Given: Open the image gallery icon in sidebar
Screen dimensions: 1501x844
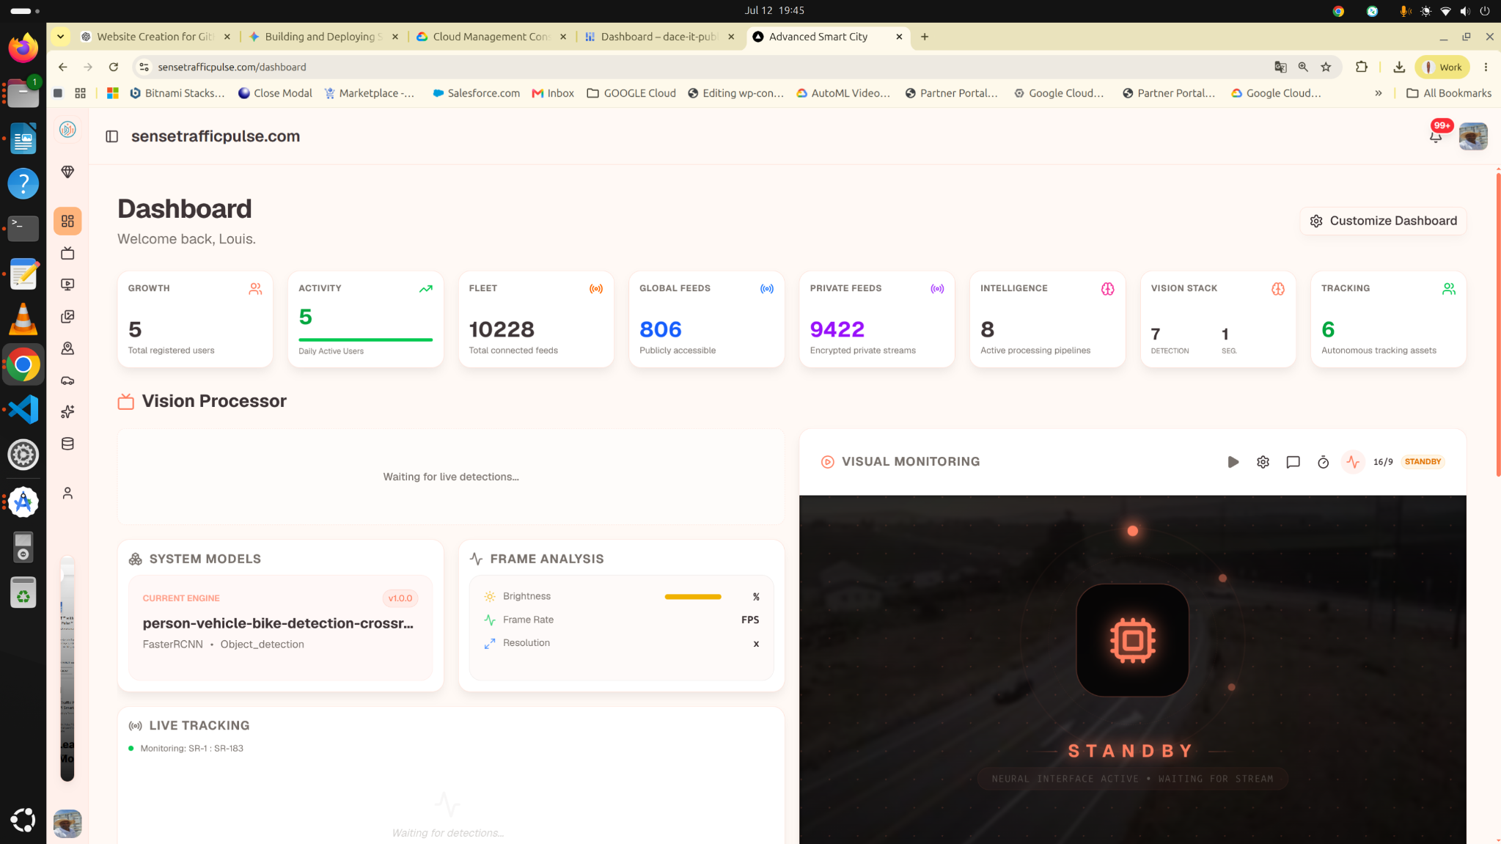Looking at the screenshot, I should 67,316.
